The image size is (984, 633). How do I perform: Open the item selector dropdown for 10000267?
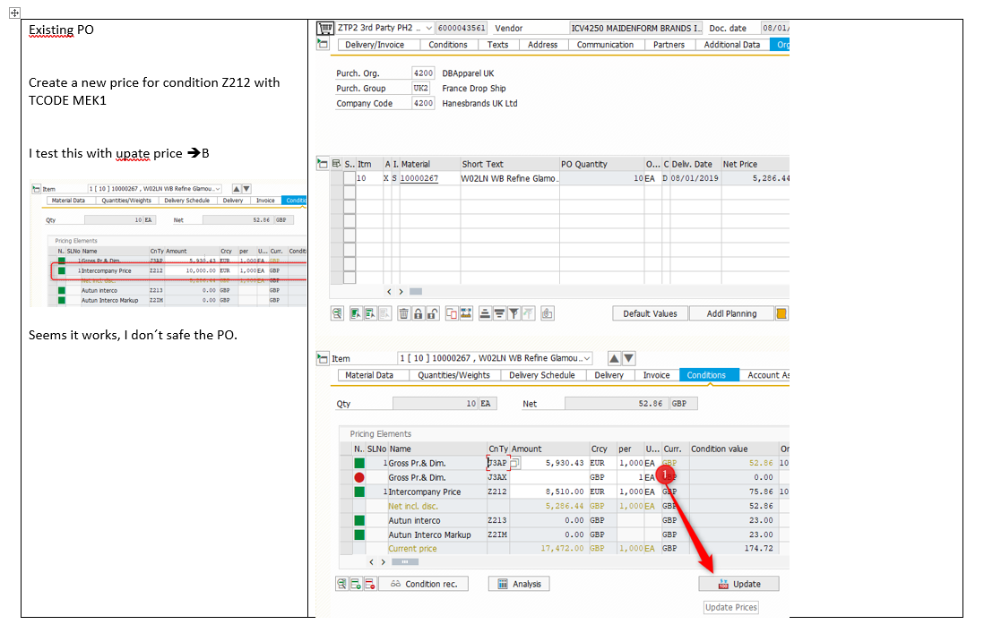click(x=587, y=358)
